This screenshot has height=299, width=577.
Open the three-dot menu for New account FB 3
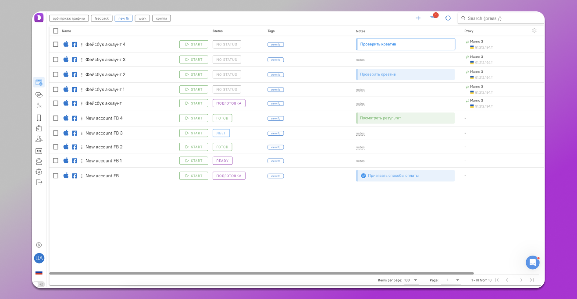(82, 133)
